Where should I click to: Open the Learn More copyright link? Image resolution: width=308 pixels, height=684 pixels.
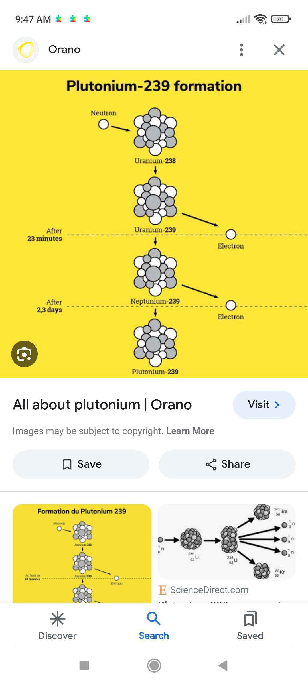pos(190,431)
